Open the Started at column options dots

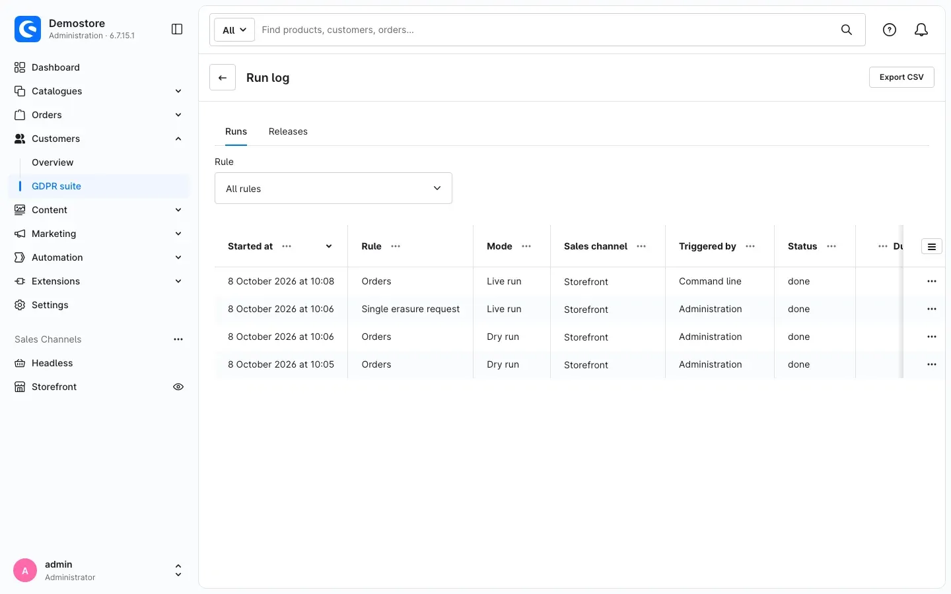click(x=287, y=246)
